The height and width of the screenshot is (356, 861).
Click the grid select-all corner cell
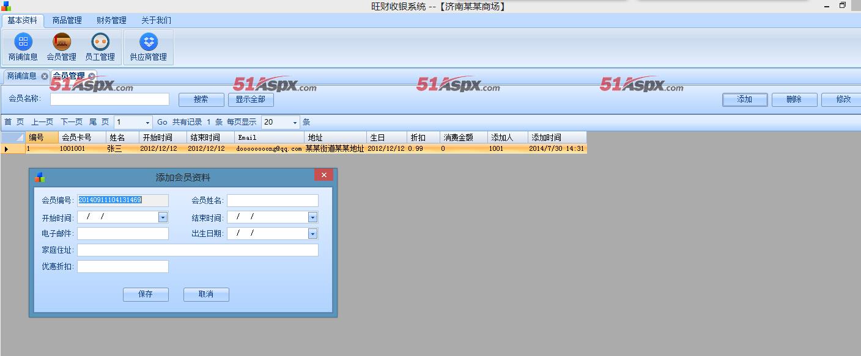[12, 137]
